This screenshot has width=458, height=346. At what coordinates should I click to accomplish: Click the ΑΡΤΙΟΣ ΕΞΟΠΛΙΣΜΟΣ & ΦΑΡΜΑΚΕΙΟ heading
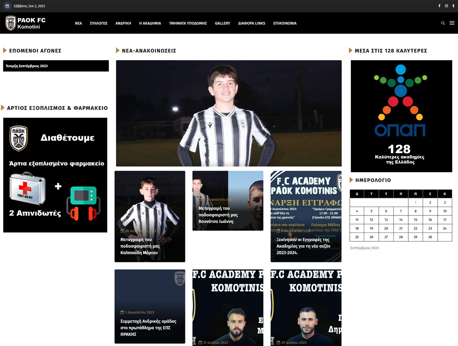(57, 108)
